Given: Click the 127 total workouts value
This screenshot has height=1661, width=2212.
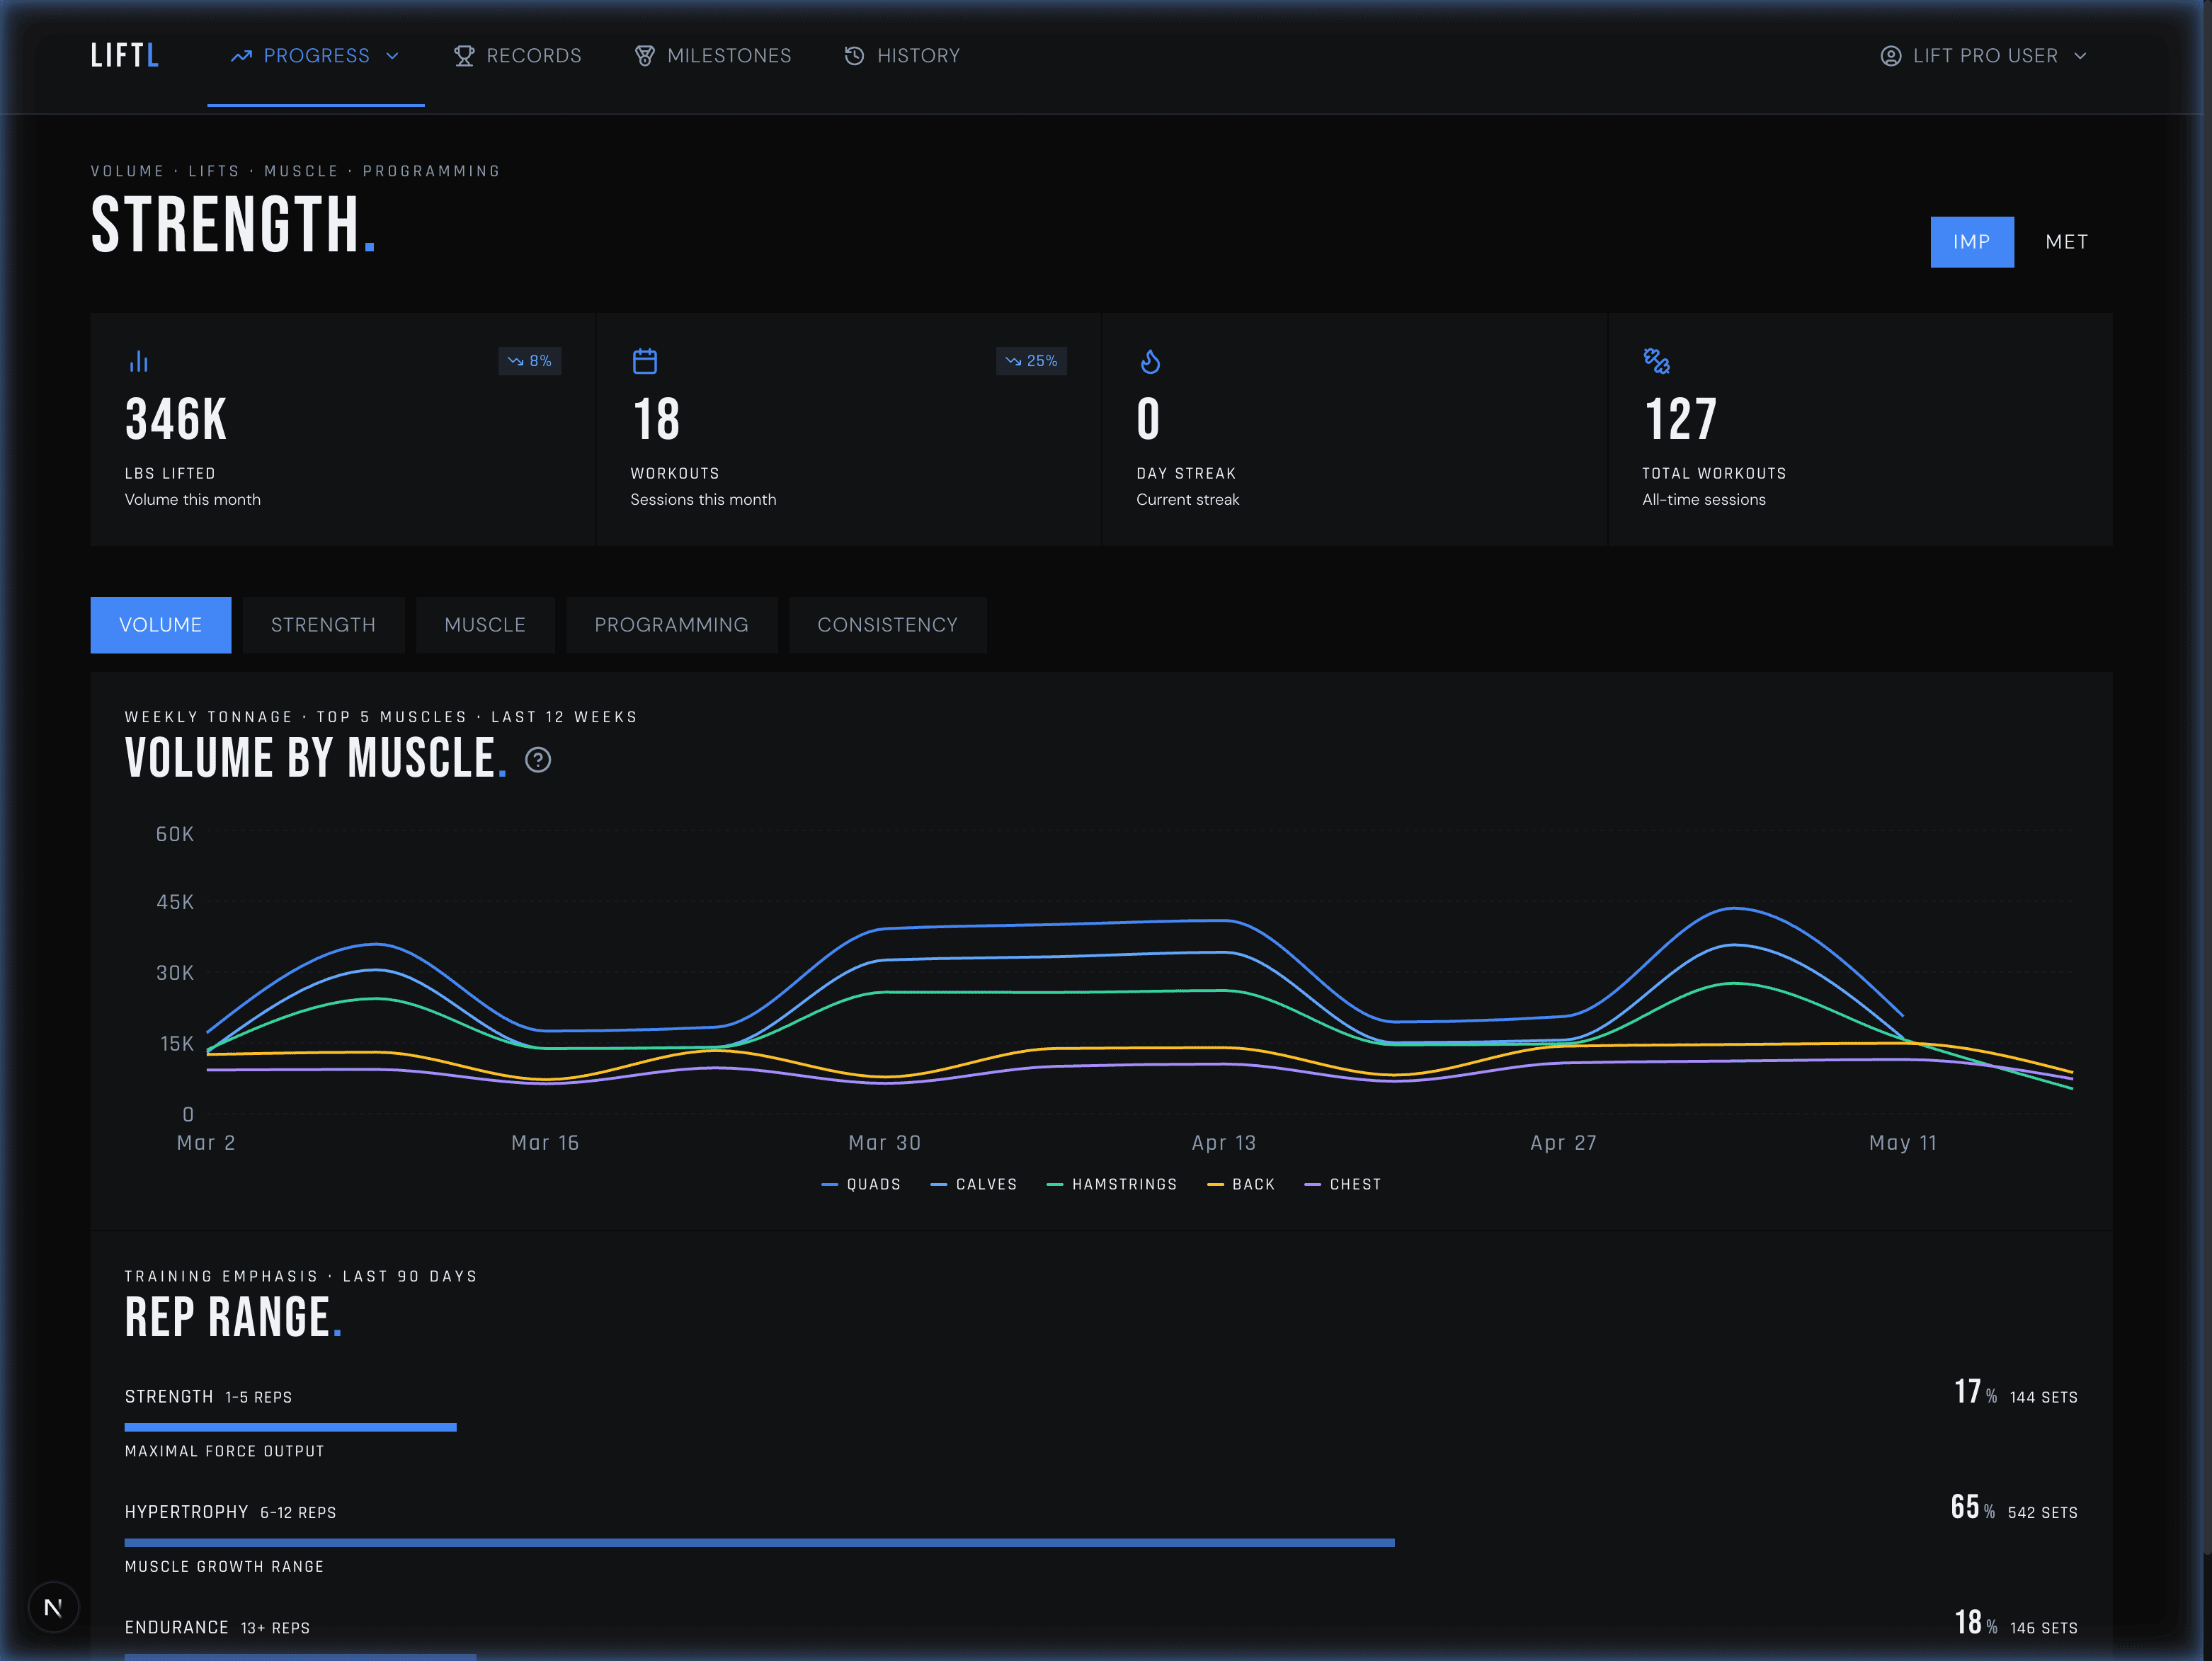Looking at the screenshot, I should tap(1680, 419).
